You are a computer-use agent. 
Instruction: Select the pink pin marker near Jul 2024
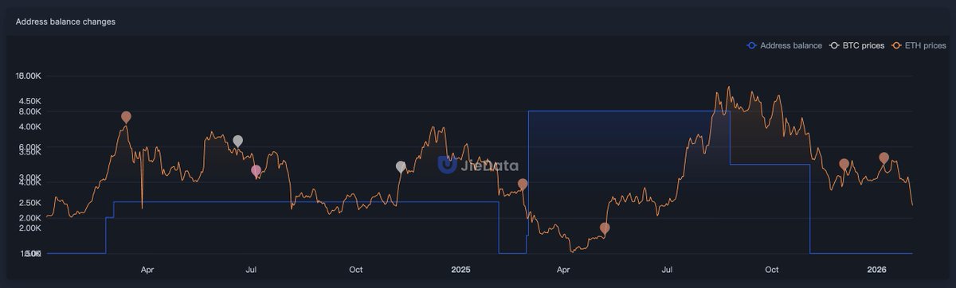(x=256, y=170)
